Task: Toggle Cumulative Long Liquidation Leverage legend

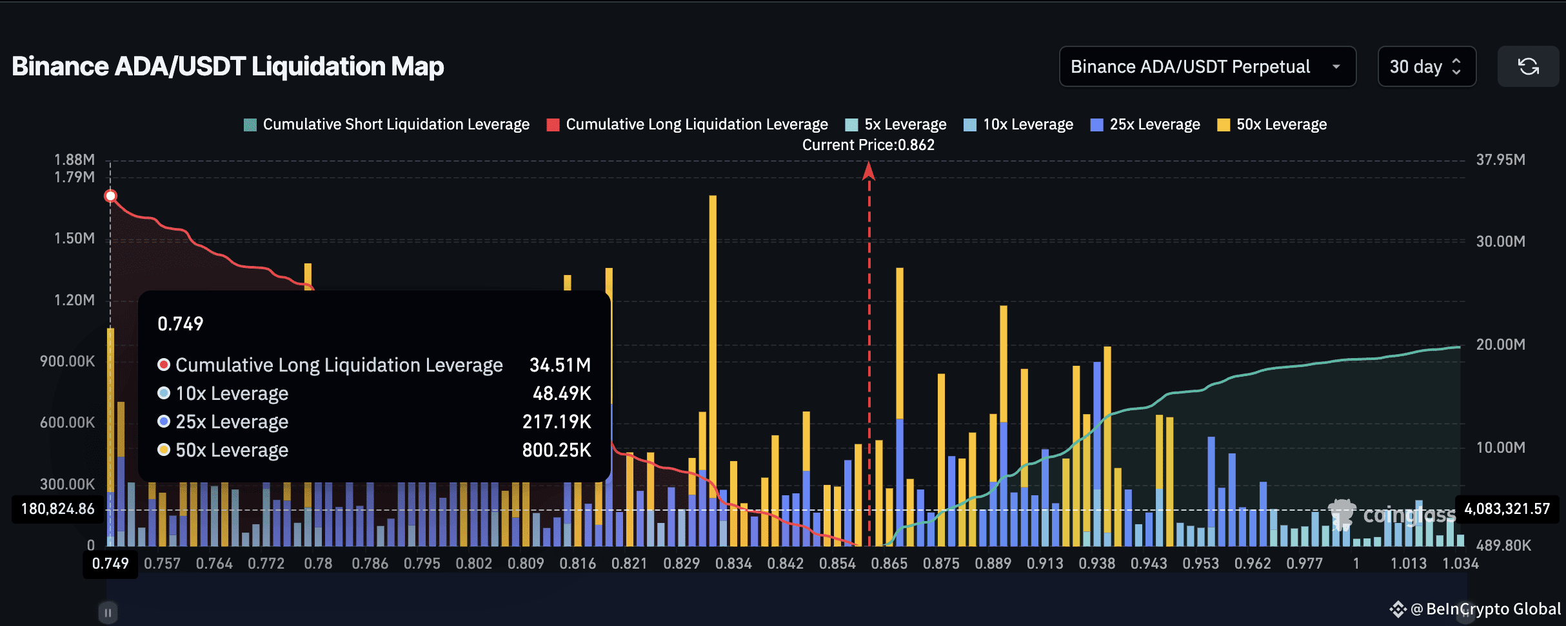Action: [688, 124]
